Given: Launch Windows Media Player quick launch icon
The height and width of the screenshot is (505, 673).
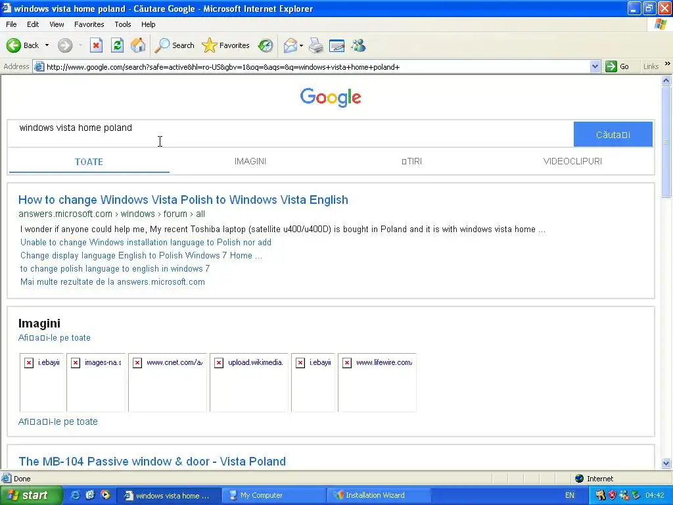Looking at the screenshot, I should (x=105, y=495).
